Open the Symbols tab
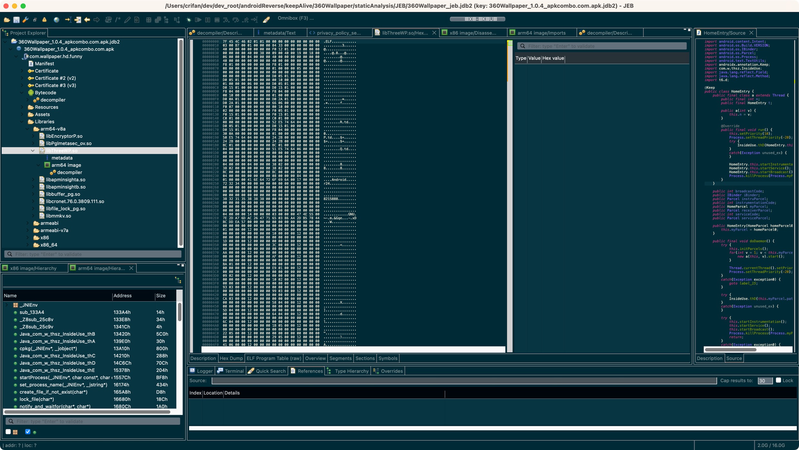Image resolution: width=799 pixels, height=450 pixels. pos(388,358)
